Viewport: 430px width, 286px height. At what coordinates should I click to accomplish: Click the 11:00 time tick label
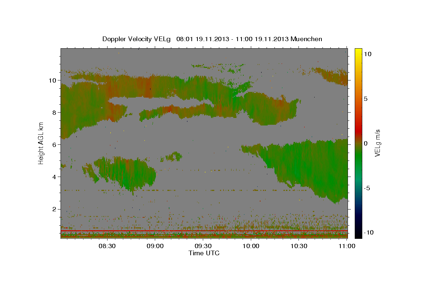pyautogui.click(x=347, y=246)
